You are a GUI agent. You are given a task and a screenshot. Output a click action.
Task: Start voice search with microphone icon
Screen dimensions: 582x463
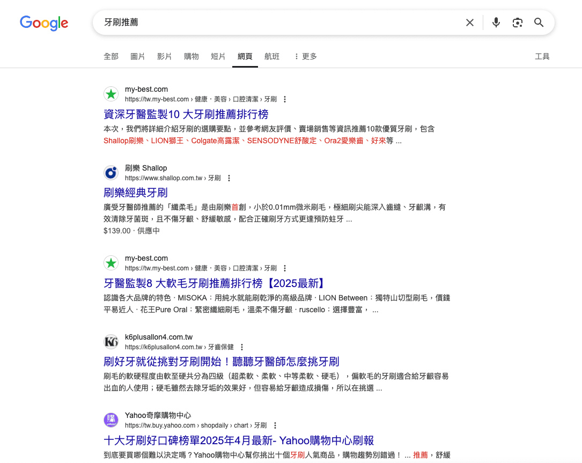coord(496,23)
